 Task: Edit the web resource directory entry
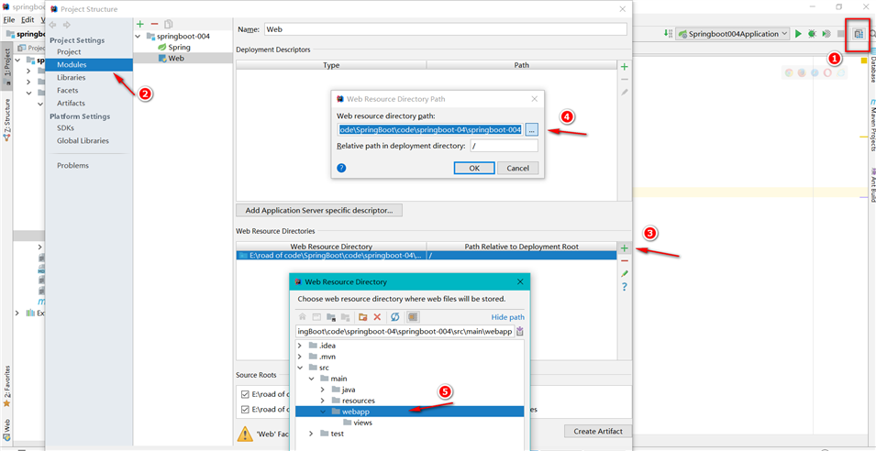[625, 273]
